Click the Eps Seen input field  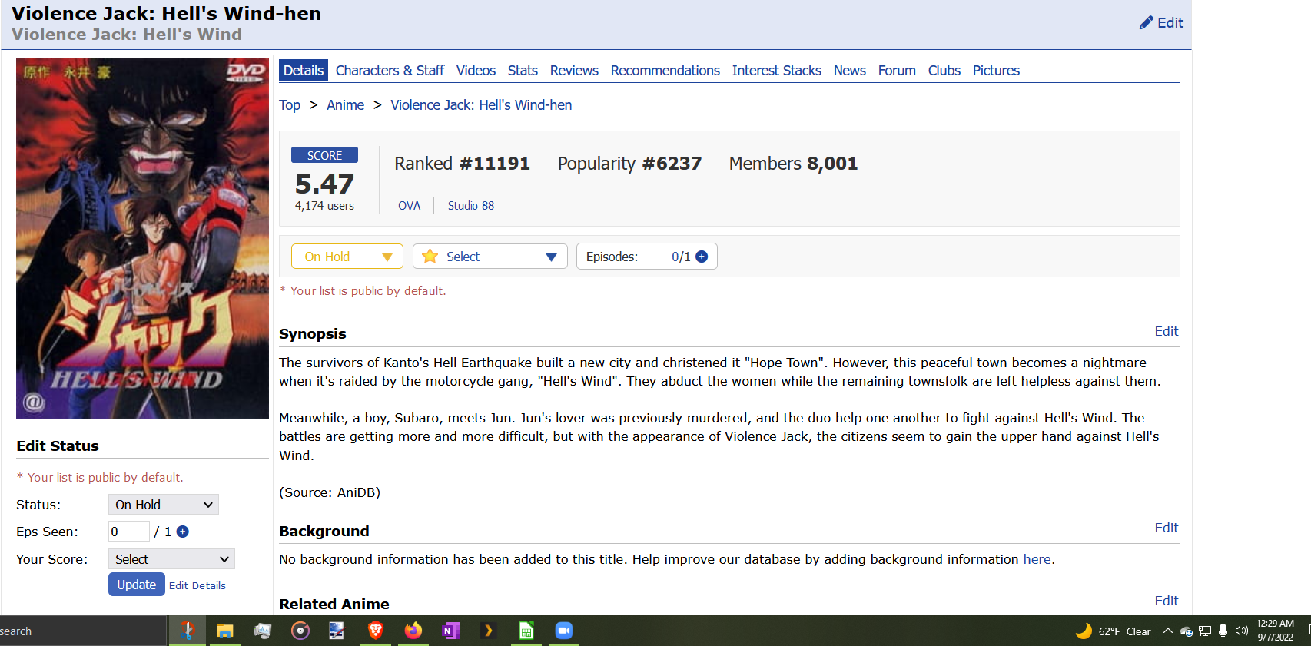pyautogui.click(x=129, y=532)
